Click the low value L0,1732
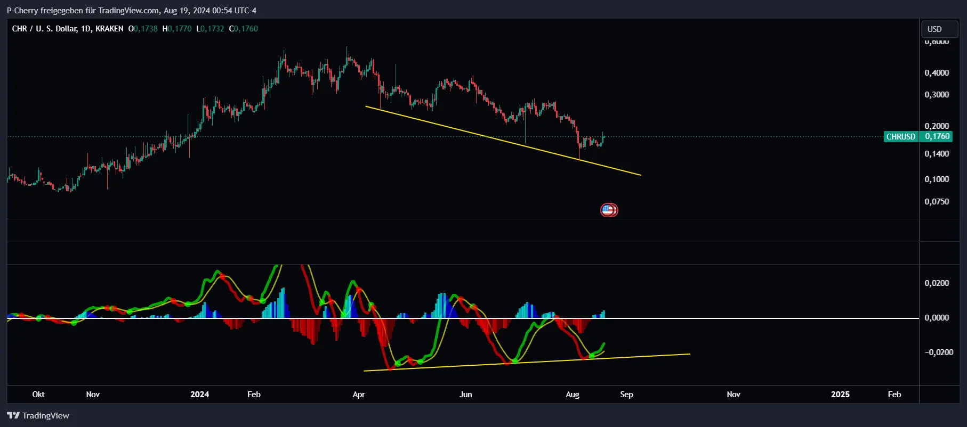 coord(210,29)
